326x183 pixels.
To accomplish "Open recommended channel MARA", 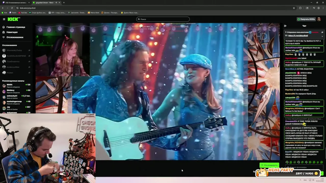I will tap(16, 85).
